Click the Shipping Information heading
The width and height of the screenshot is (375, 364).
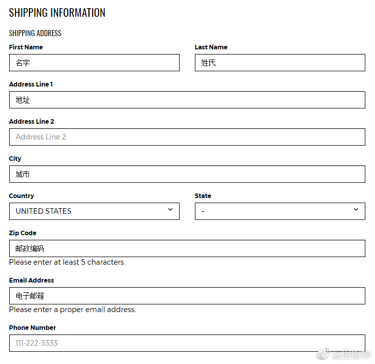coord(57,13)
